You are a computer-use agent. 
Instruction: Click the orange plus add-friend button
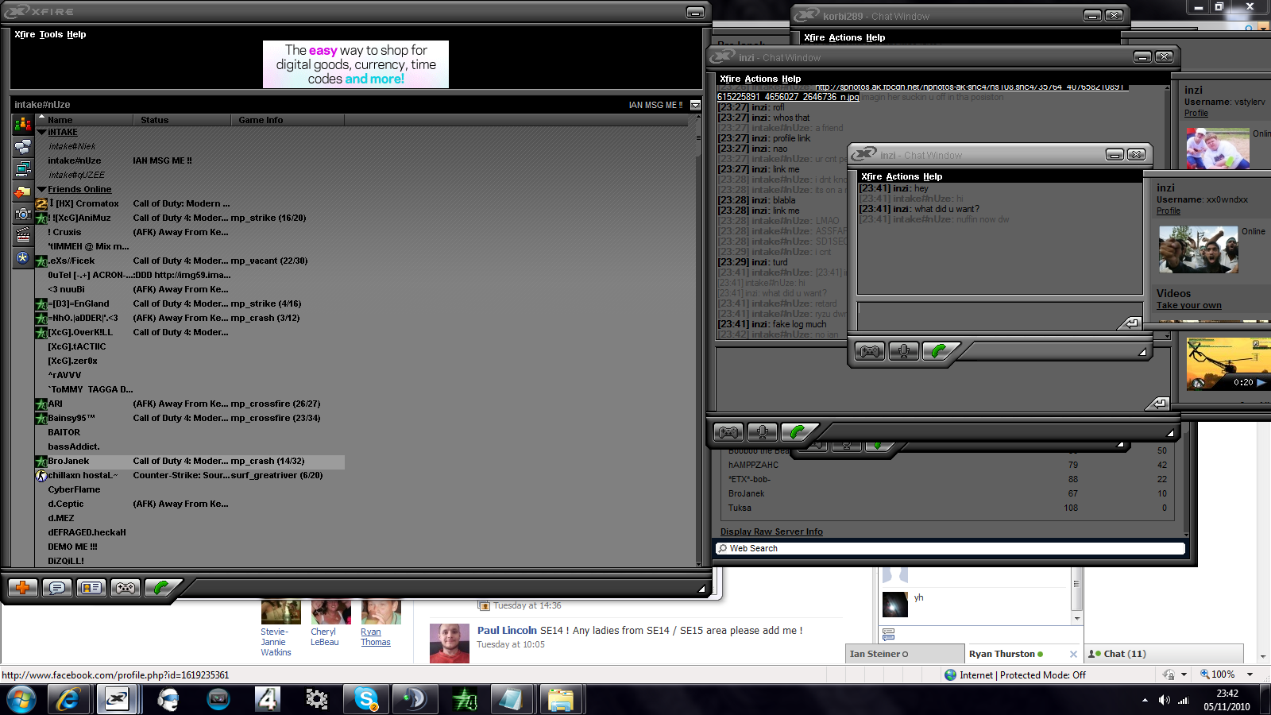23,588
